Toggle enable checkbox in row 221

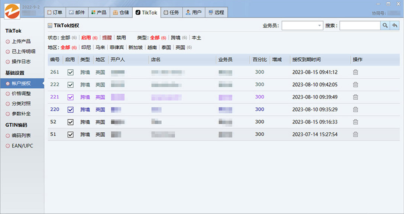(70, 97)
